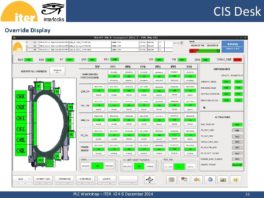264x198 pixels.
Task: Click the QDS OK status indicator
Action: point(92,60)
